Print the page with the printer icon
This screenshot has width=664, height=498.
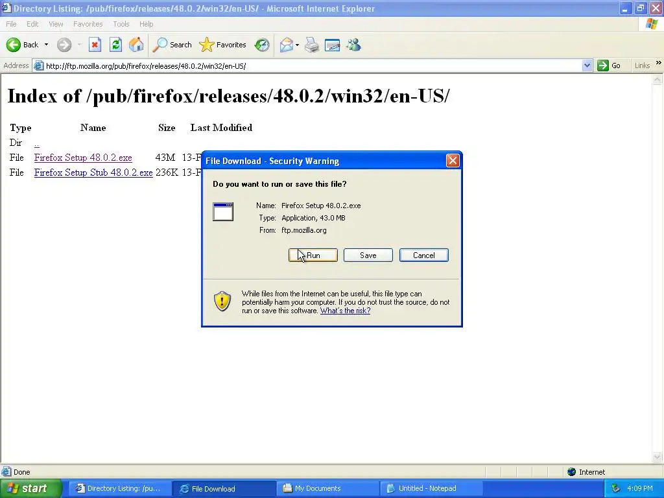[312, 45]
